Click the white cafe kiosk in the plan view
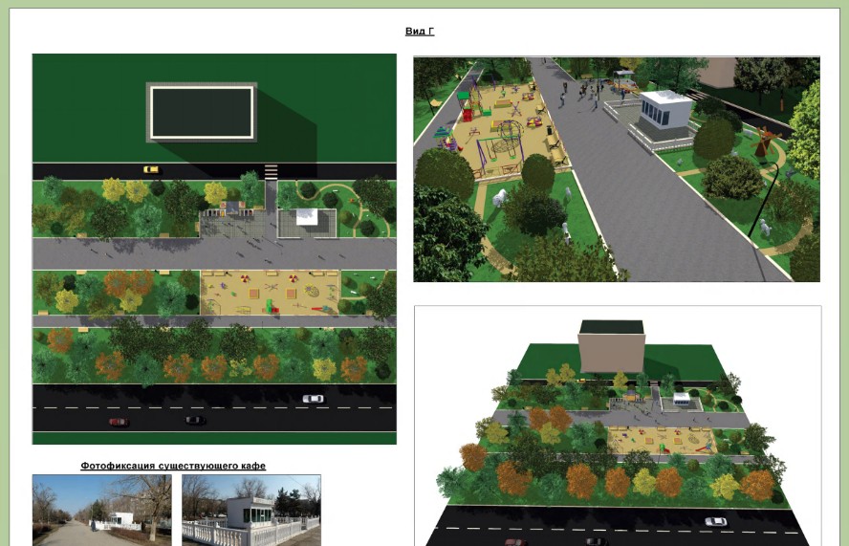The image size is (849, 546). [306, 217]
